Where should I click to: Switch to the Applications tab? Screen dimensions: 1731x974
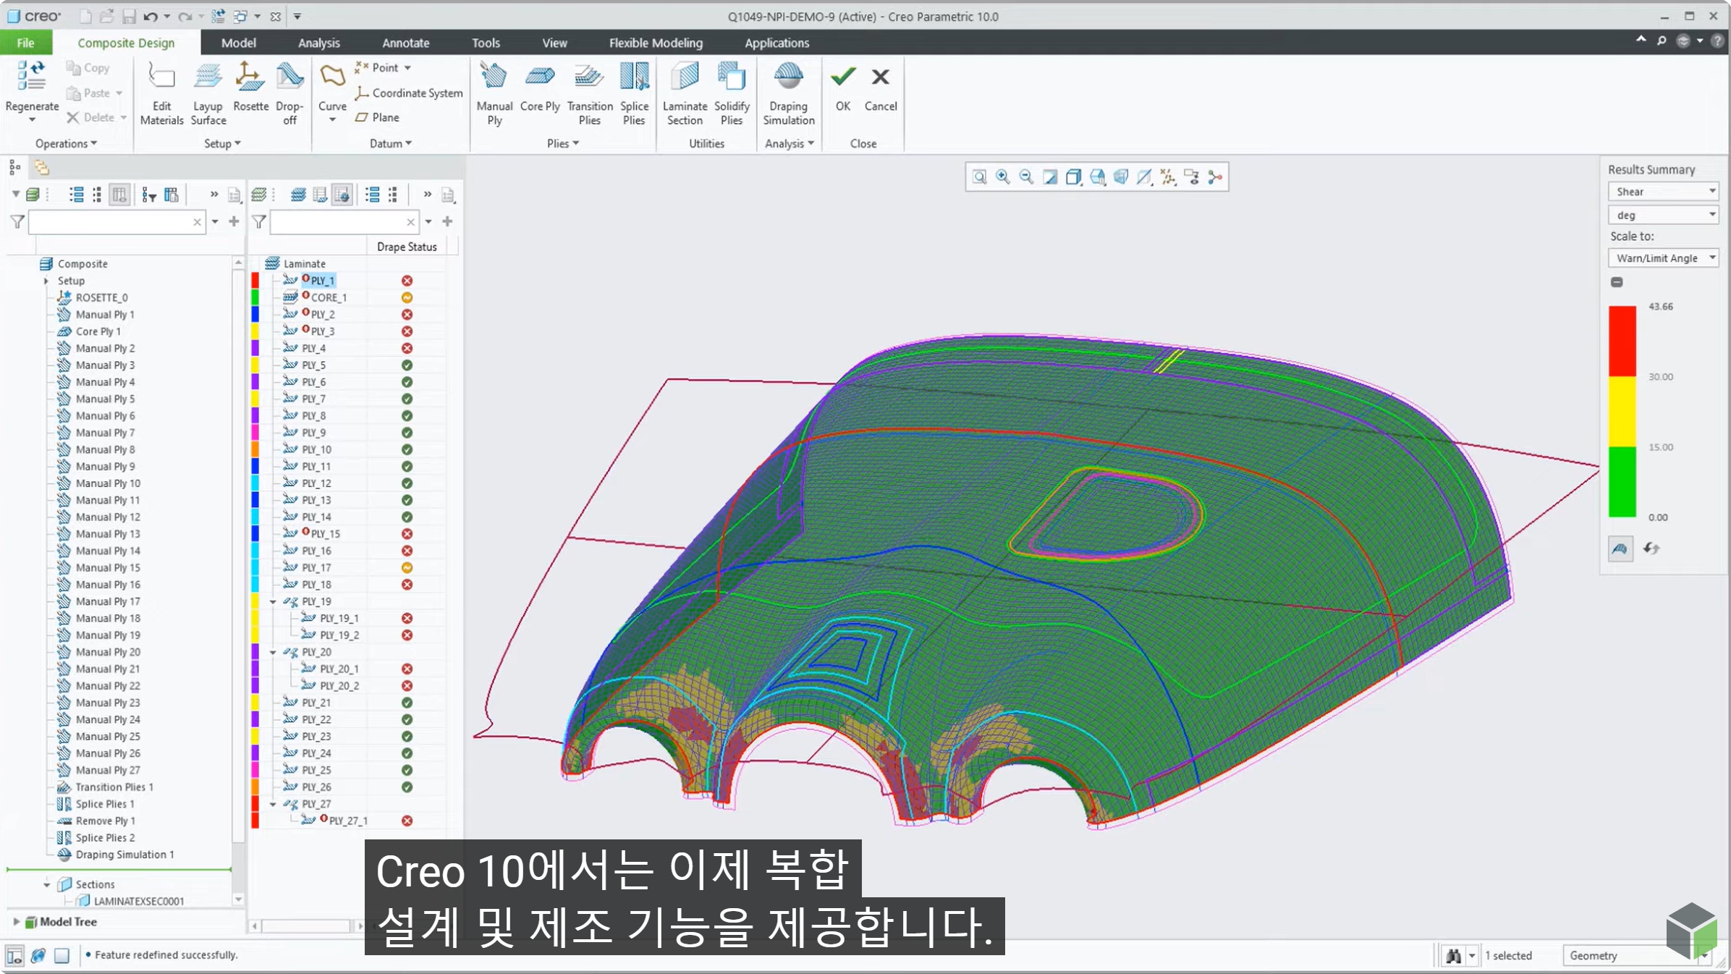click(x=776, y=43)
